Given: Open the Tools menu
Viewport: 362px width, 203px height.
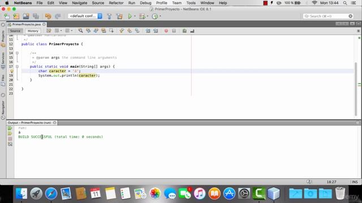Looking at the screenshot, I should point(191,3).
